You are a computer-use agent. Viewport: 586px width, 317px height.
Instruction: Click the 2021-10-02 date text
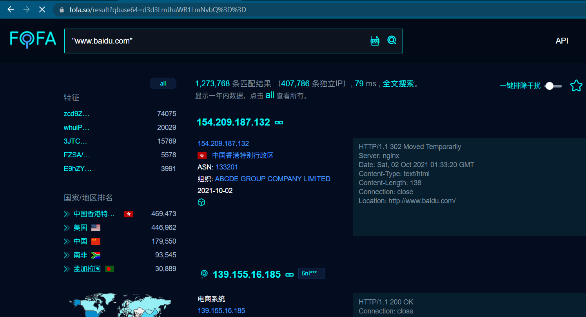coord(215,191)
